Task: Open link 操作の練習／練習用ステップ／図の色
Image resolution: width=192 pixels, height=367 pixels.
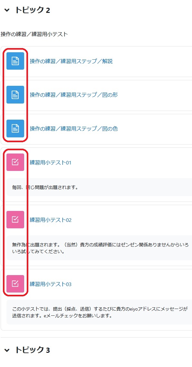Action: [74, 128]
